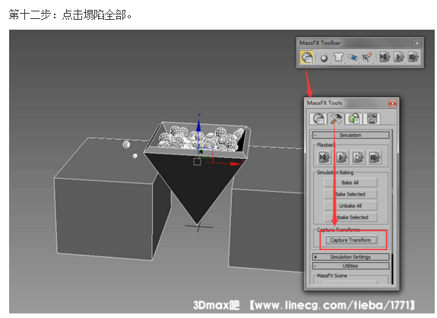The width and height of the screenshot is (437, 318).
Task: Click the Bake All button
Action: pyautogui.click(x=350, y=183)
